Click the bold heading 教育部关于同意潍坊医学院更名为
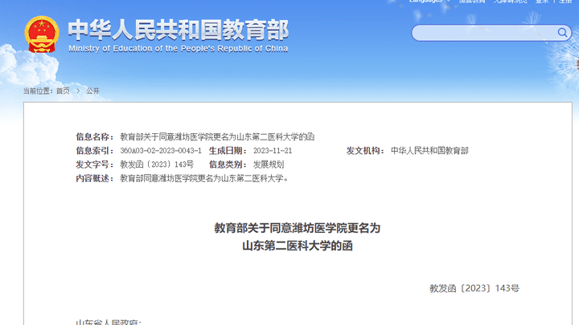 298,228
